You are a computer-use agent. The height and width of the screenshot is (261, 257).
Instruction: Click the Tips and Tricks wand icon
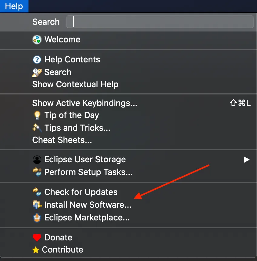tap(37, 128)
